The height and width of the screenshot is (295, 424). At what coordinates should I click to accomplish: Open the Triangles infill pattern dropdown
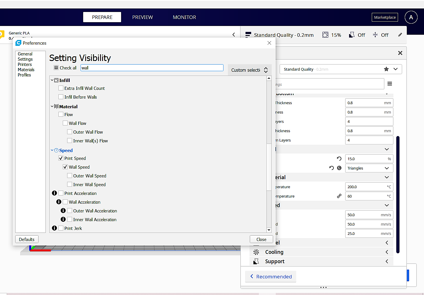pyautogui.click(x=369, y=168)
